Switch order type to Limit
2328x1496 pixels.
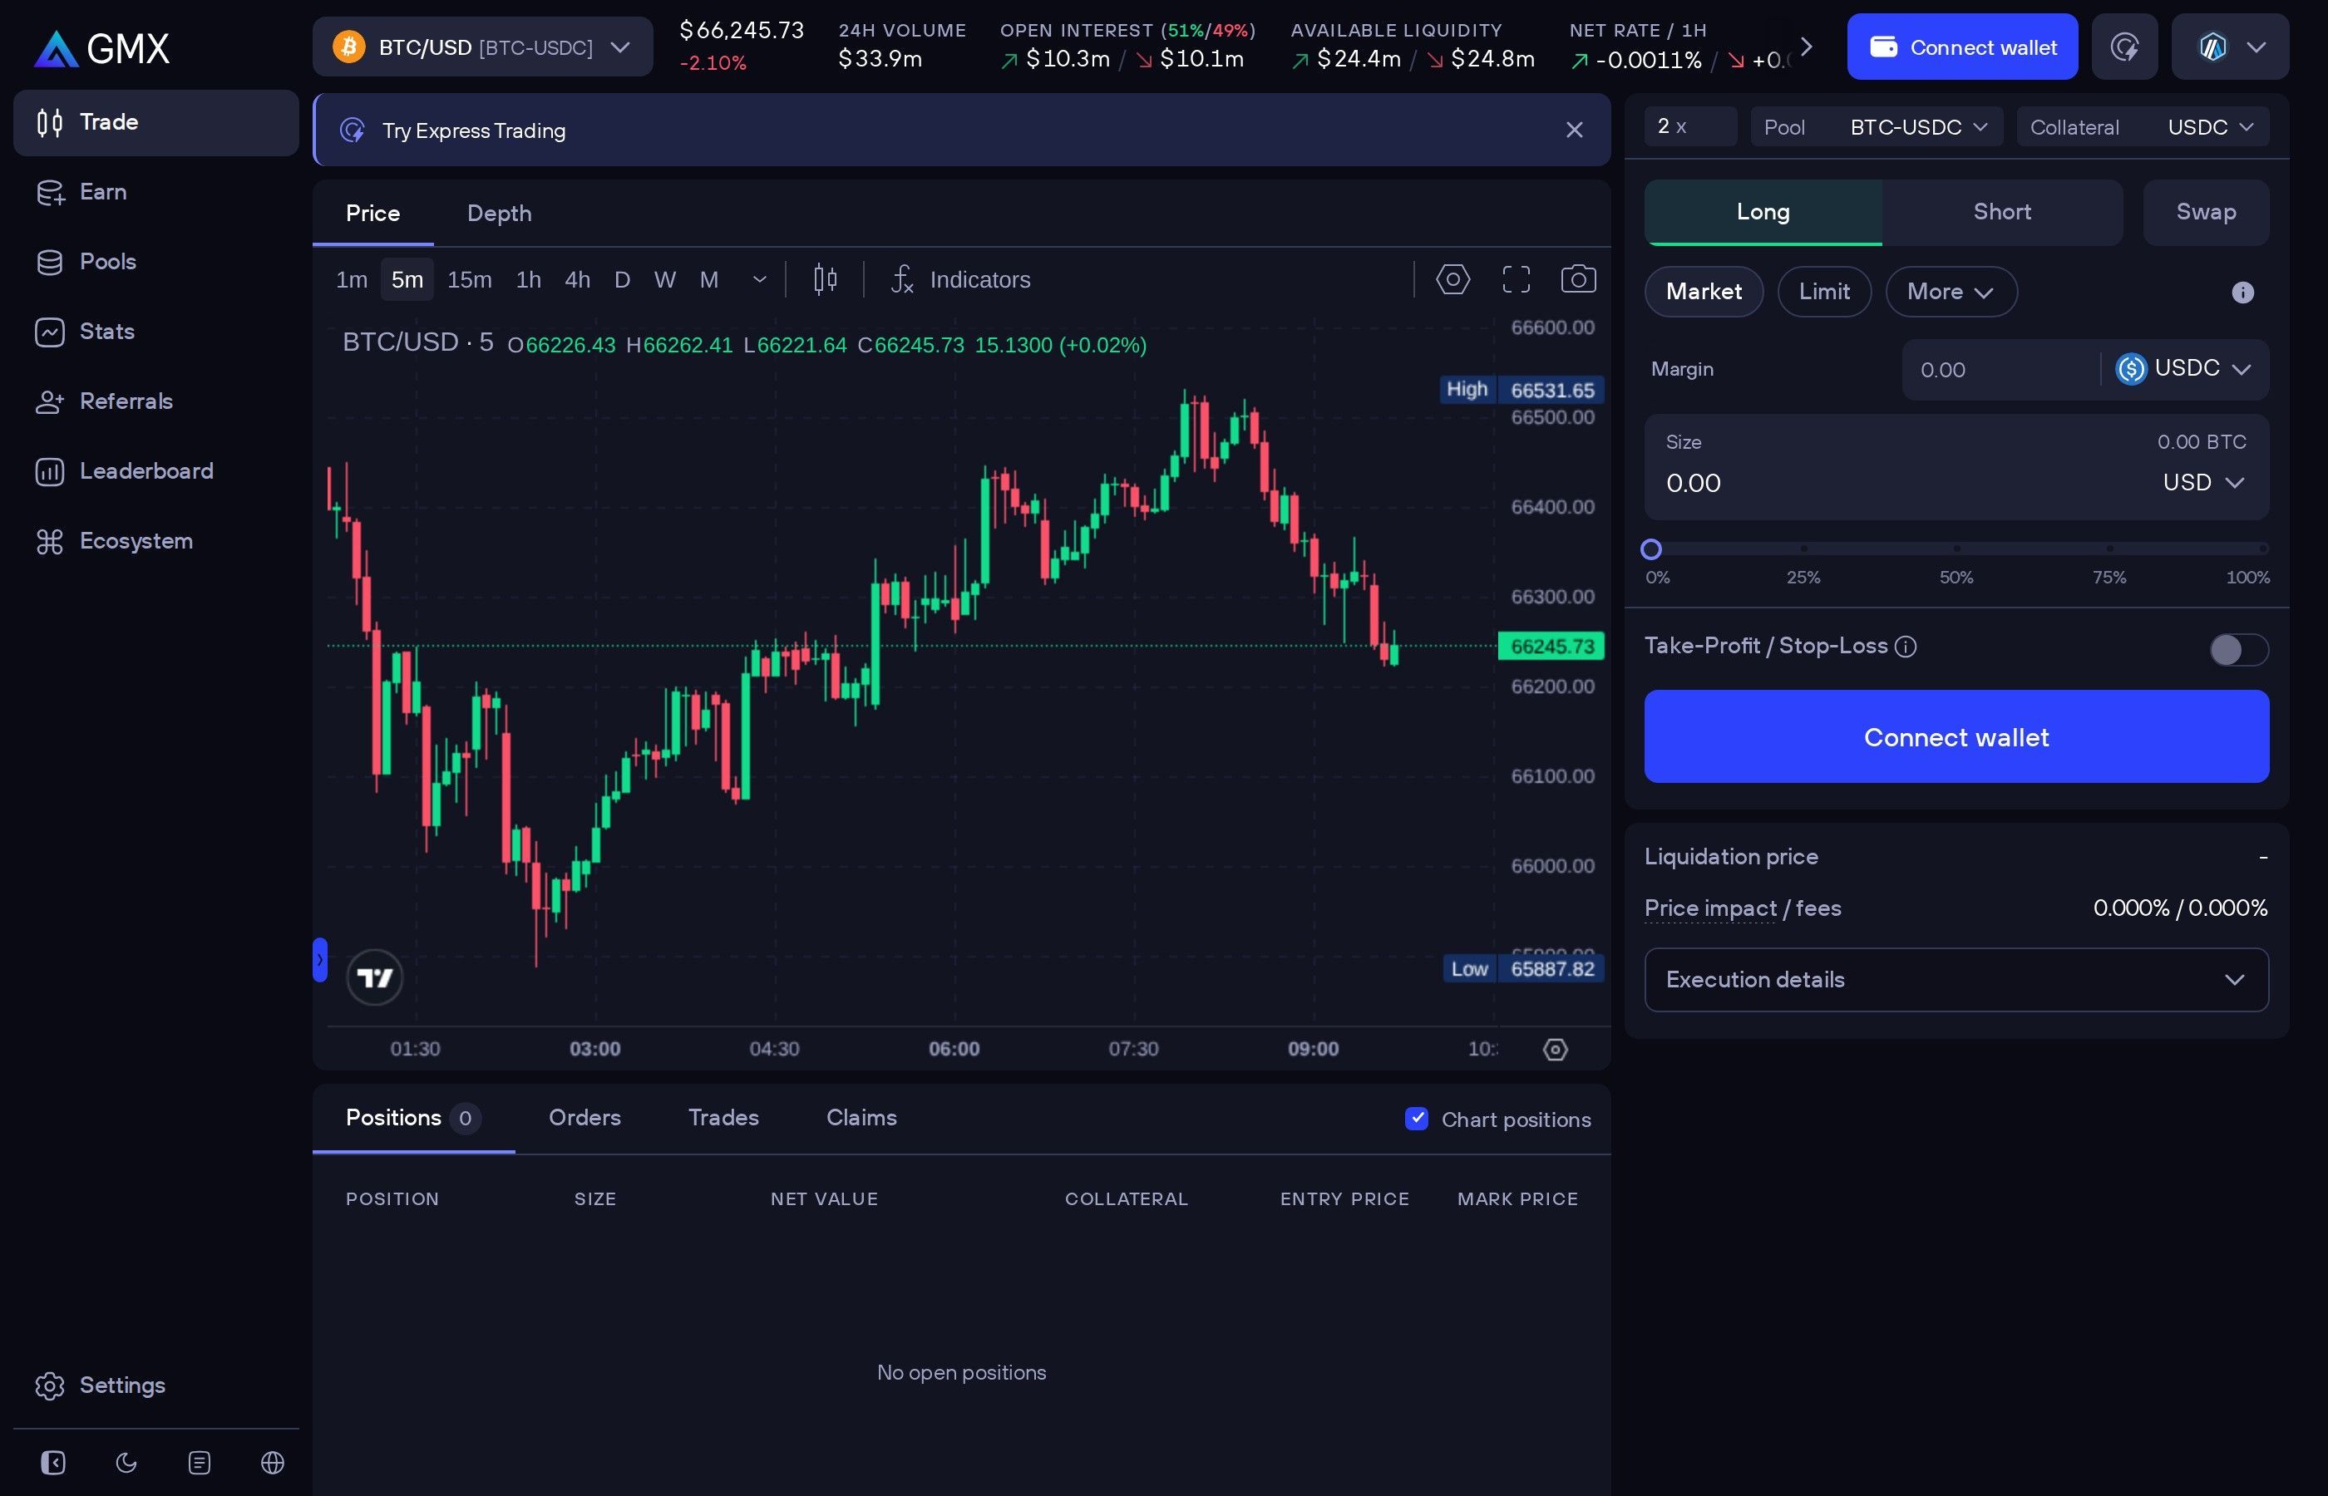coord(1823,292)
